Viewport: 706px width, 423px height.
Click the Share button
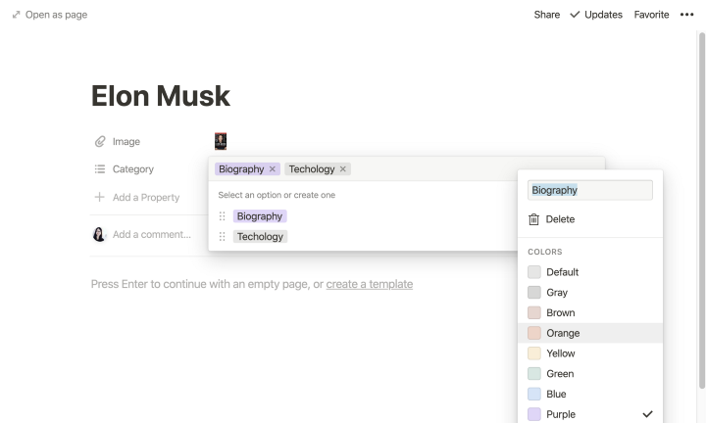546,15
